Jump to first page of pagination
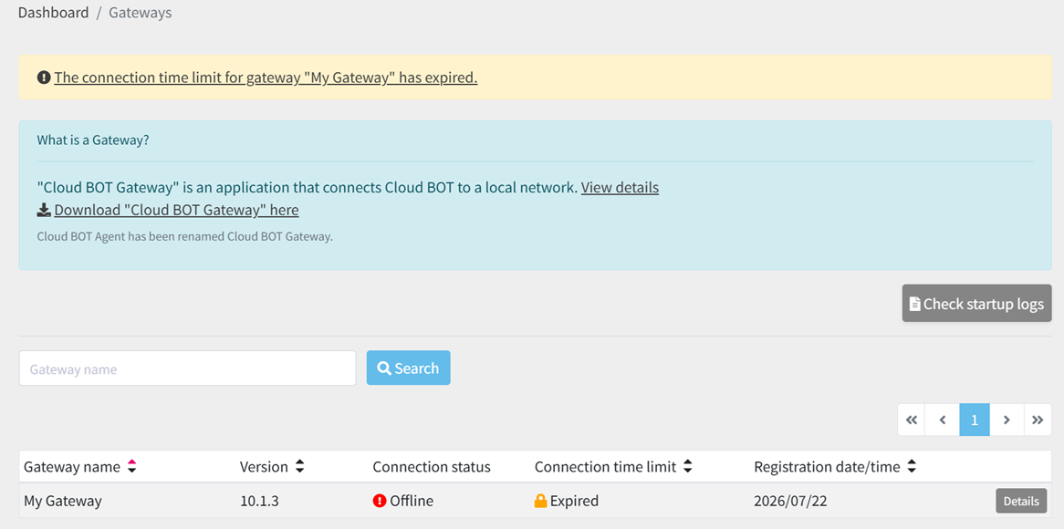 point(912,420)
